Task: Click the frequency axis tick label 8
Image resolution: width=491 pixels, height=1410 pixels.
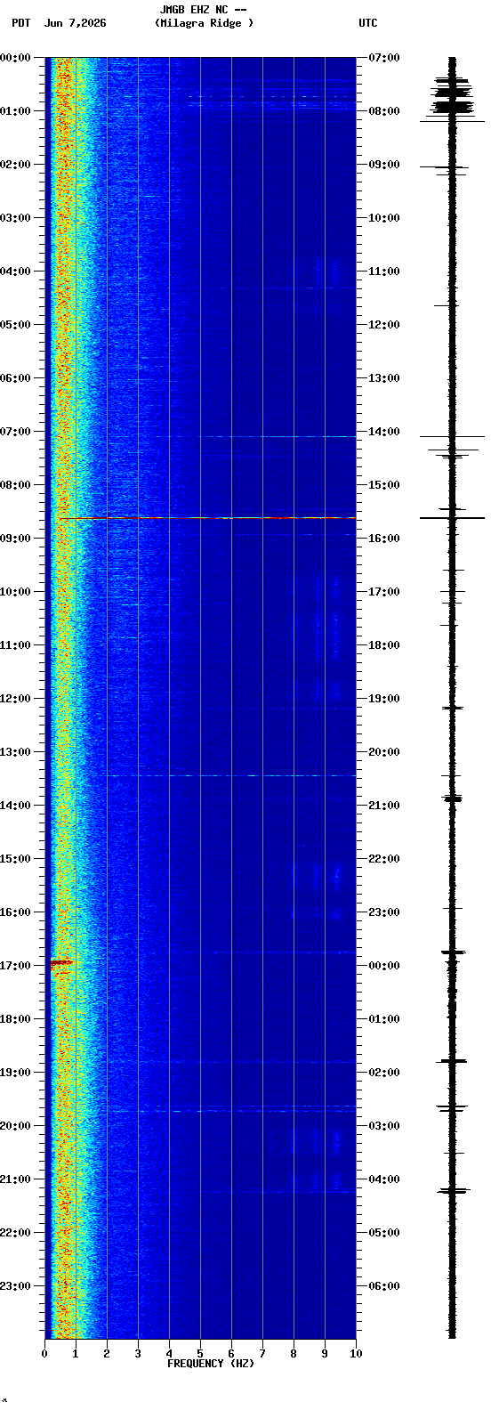Action: pos(294,1353)
